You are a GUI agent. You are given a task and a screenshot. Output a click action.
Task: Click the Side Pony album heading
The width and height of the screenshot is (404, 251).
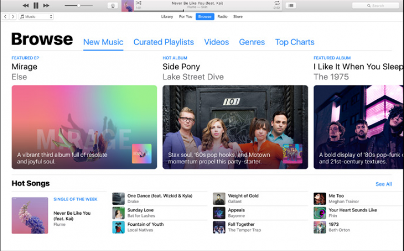181,67
